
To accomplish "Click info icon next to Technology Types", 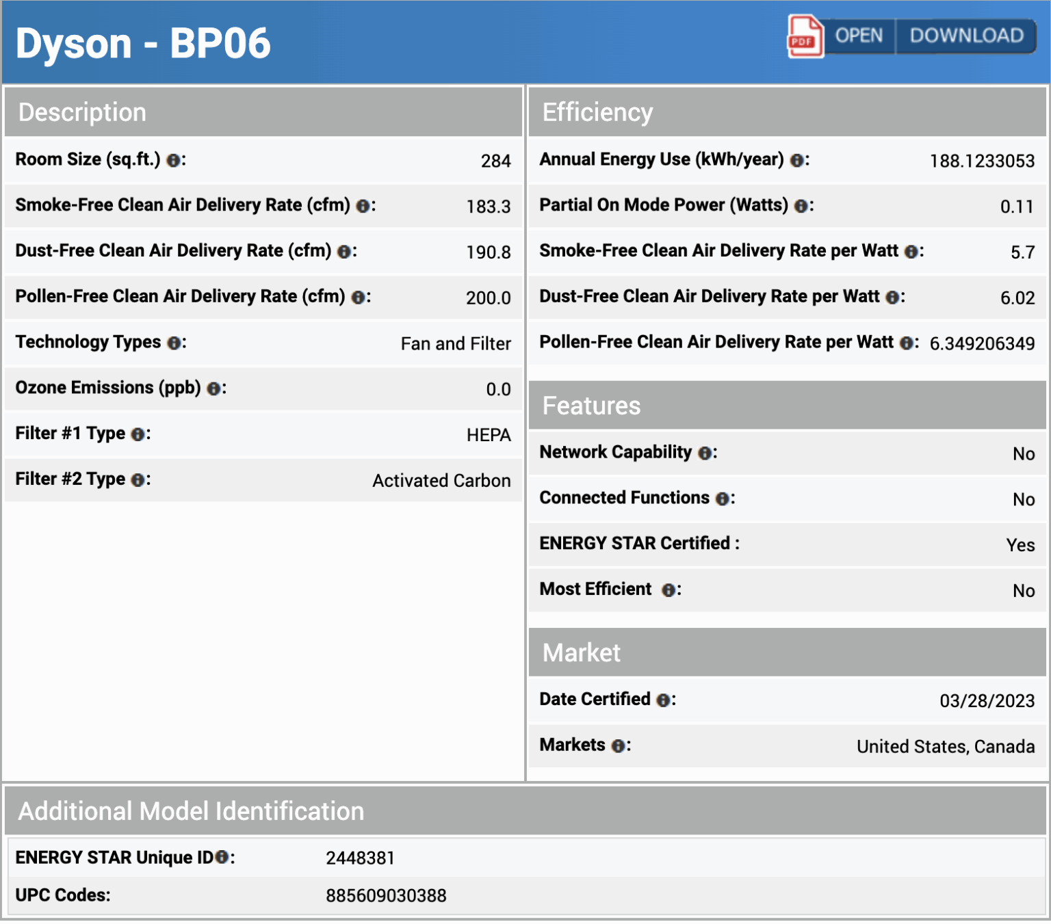I will click(x=174, y=343).
